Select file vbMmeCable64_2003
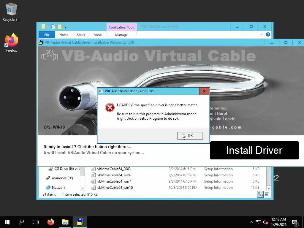This screenshot has height=228, width=304. click(114, 169)
